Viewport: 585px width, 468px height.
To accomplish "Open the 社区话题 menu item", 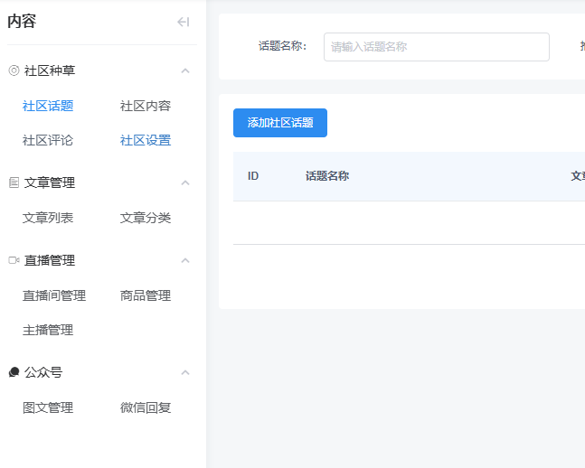I will pyautogui.click(x=48, y=106).
